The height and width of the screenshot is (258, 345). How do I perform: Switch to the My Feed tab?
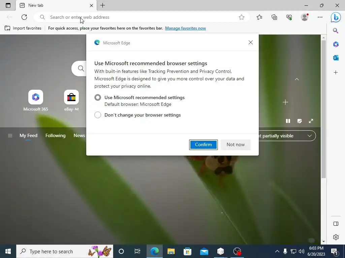pos(28,136)
